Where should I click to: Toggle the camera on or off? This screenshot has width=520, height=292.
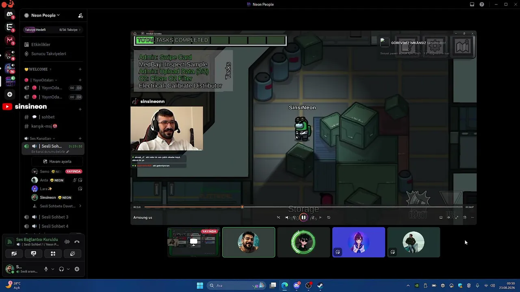point(14,253)
